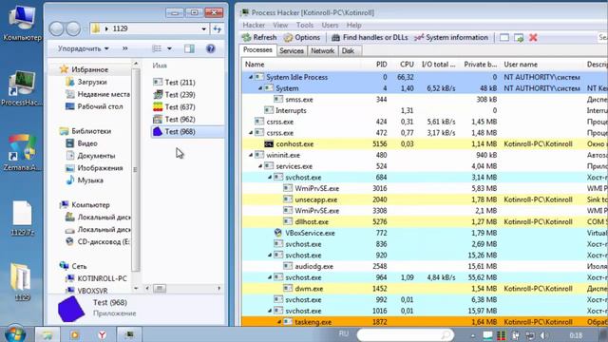The width and height of the screenshot is (608, 342).
Task: Collapse svchost.exe PID 920 node
Action: pyautogui.click(x=270, y=256)
